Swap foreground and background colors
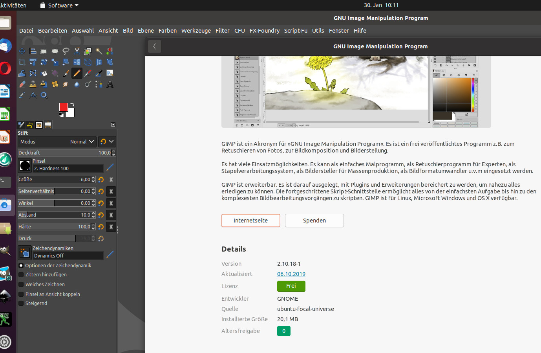Image resolution: width=541 pixels, height=353 pixels. tap(72, 105)
